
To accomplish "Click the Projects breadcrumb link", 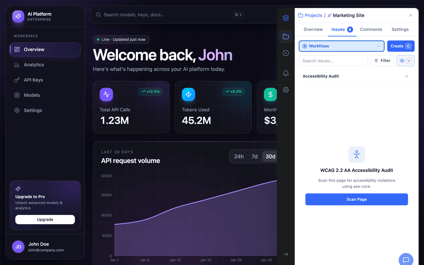I will click(310, 15).
